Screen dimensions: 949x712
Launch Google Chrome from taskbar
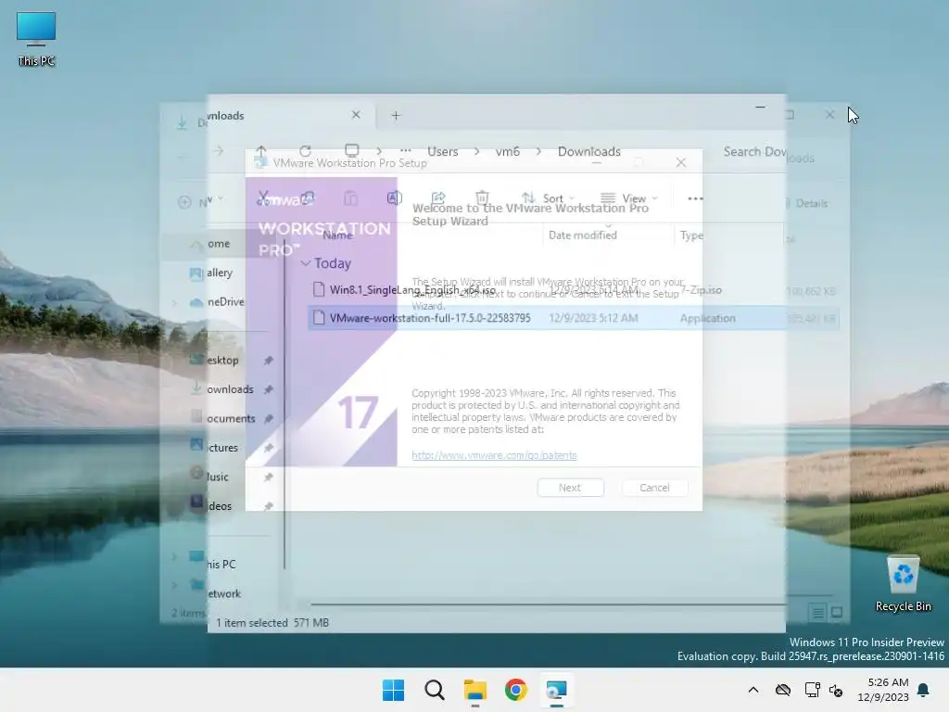[x=515, y=690]
